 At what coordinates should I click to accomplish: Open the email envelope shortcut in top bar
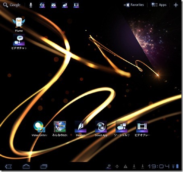(54, 5)
